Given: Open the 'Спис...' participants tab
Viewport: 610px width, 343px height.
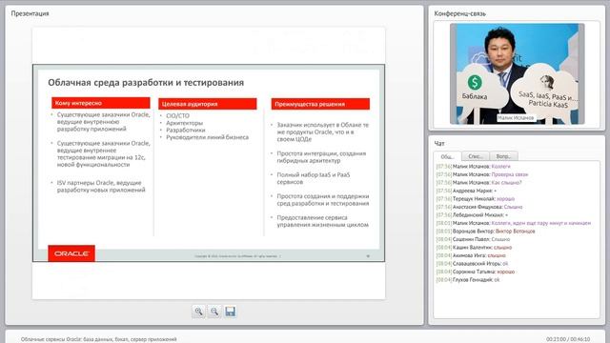Looking at the screenshot, I should (x=476, y=156).
